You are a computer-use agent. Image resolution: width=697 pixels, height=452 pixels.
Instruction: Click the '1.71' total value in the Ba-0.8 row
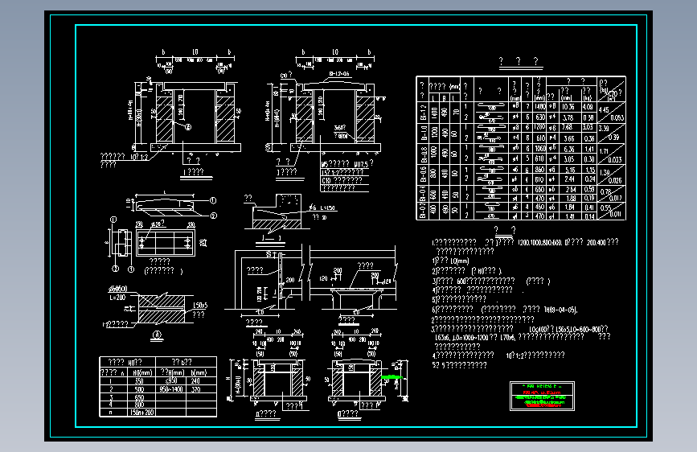click(604, 151)
